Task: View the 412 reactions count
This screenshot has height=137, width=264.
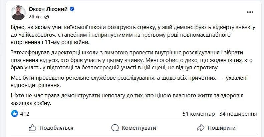Action: click(25, 114)
